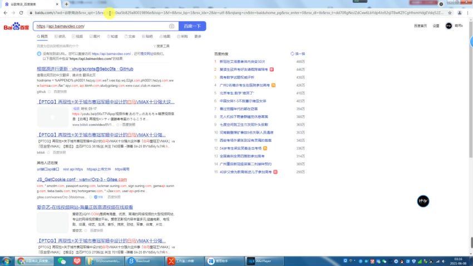Open the JS_GetCookie.conf Gitee result

pyautogui.click(x=82, y=179)
